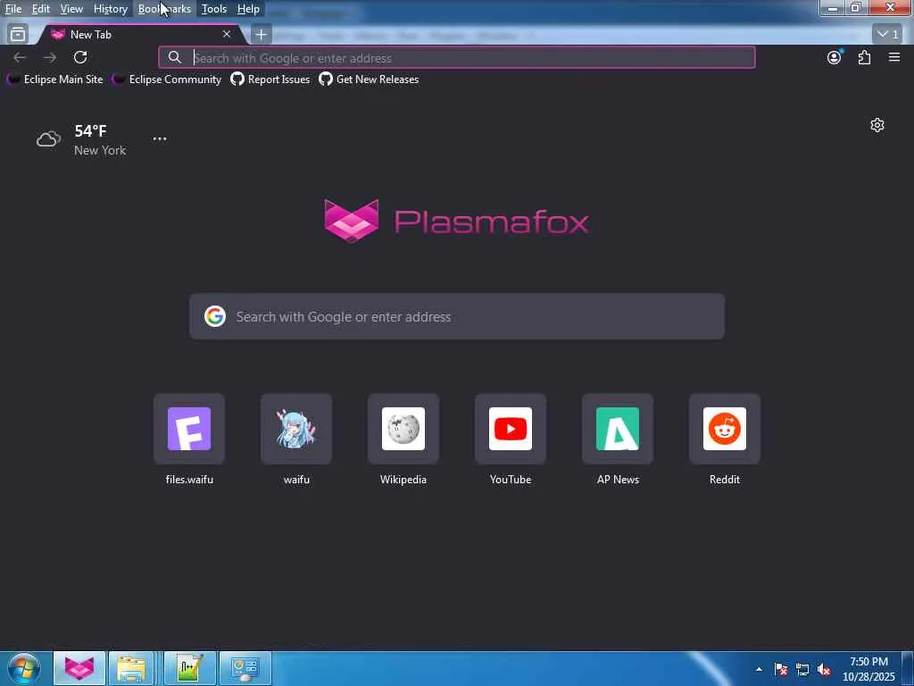Click the Google icon in search box
This screenshot has width=914, height=686.
tap(215, 316)
